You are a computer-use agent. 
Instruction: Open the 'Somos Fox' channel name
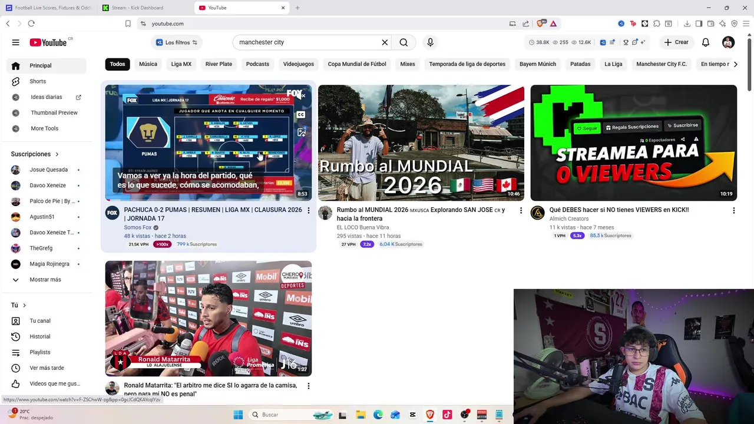pyautogui.click(x=138, y=227)
